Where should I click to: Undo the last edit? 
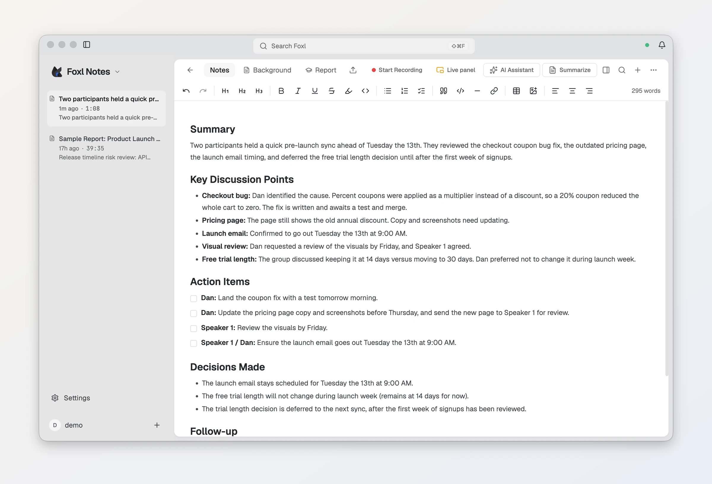pyautogui.click(x=186, y=91)
